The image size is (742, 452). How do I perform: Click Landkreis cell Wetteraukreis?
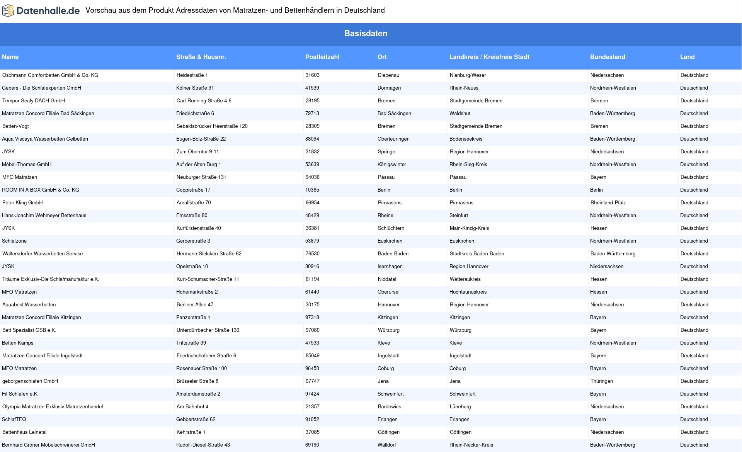[x=465, y=279]
